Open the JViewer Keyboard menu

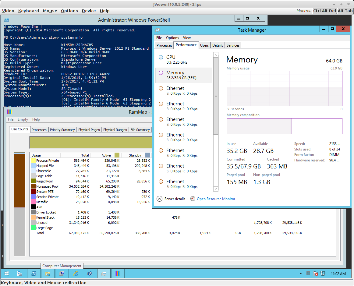[x=28, y=11]
